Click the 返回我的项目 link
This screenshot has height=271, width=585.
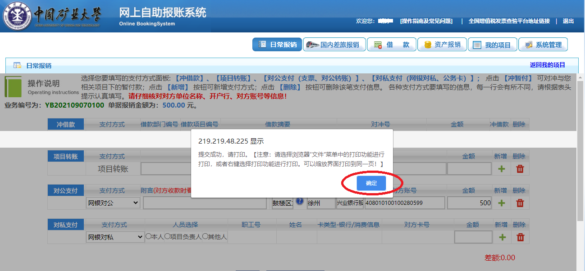547,65
